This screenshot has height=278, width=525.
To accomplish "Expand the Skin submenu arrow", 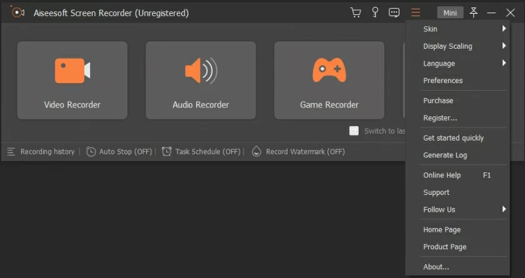I will pos(504,29).
